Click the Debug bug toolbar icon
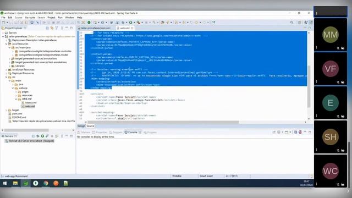This screenshot has width=352, height=198. 123,23
